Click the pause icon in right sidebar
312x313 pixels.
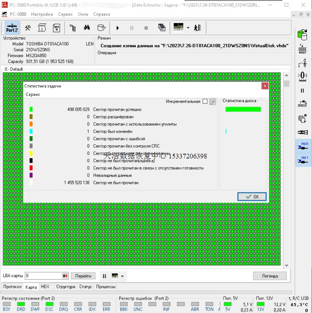point(302,90)
